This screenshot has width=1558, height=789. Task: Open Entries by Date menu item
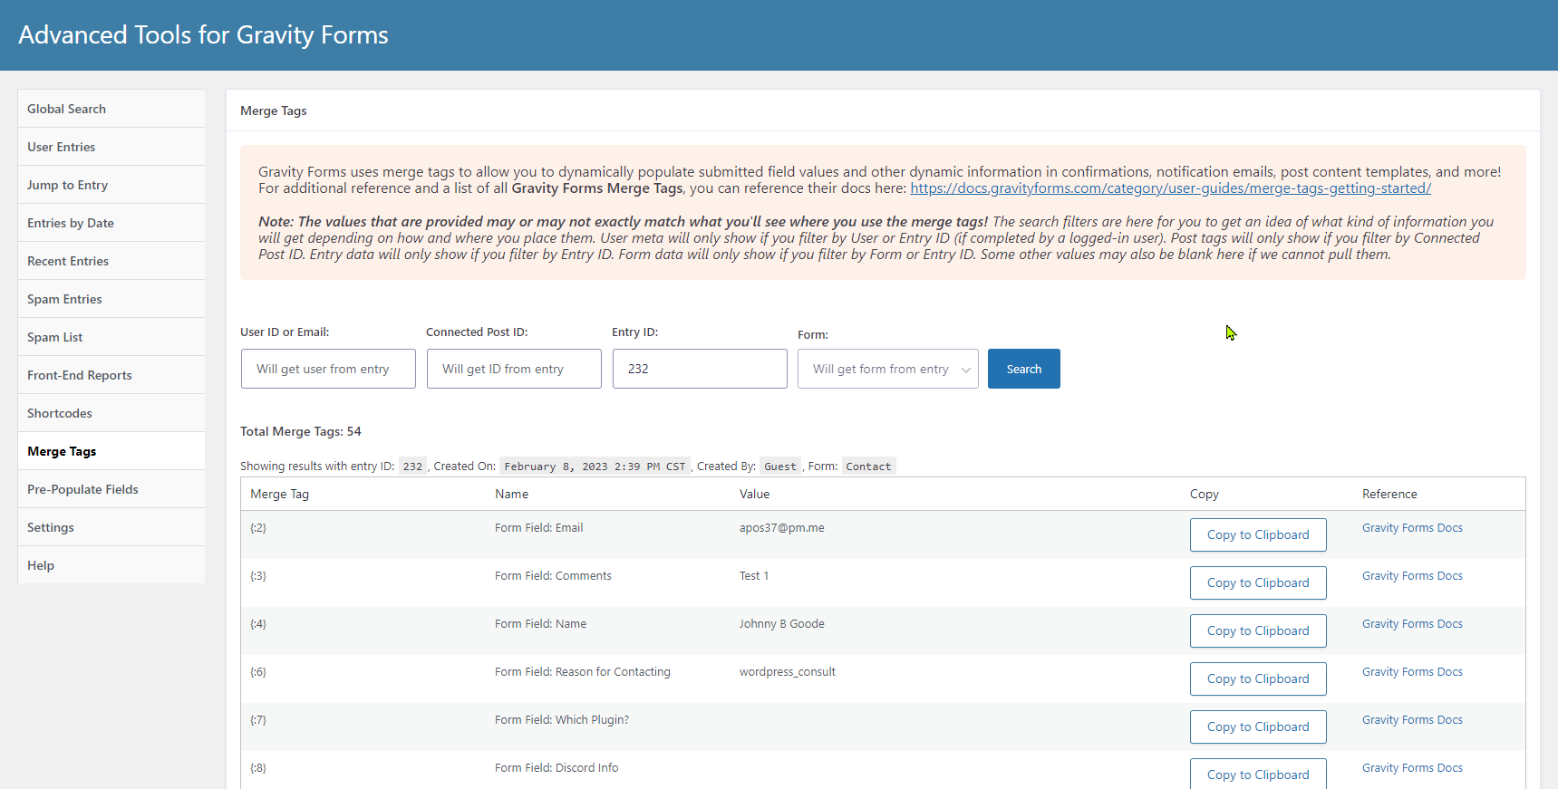click(x=111, y=223)
